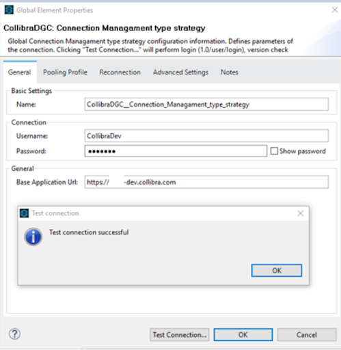Click the help question mark icon

[14, 334]
